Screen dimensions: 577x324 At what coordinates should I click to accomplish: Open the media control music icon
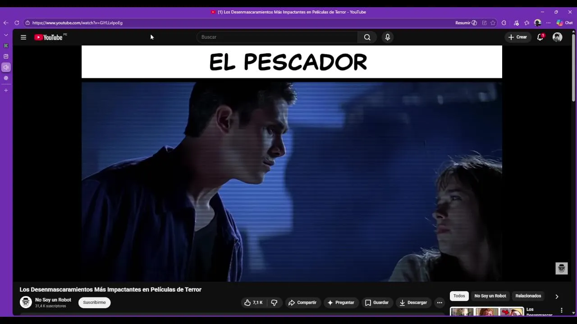point(516,23)
